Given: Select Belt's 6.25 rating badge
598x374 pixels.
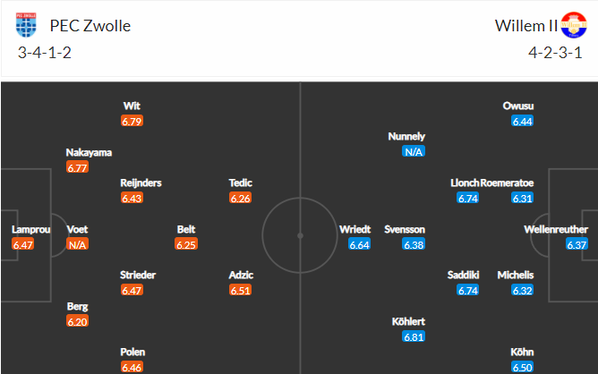Looking at the screenshot, I should coord(186,244).
